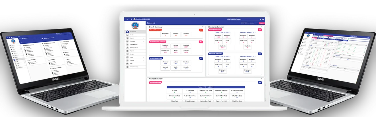
Task: Expand the Finance sidebar submenu arrow
Action: pyautogui.click(x=144, y=60)
